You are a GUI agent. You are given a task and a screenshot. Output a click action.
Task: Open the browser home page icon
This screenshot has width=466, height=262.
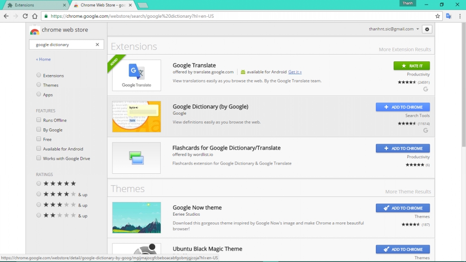click(x=35, y=16)
